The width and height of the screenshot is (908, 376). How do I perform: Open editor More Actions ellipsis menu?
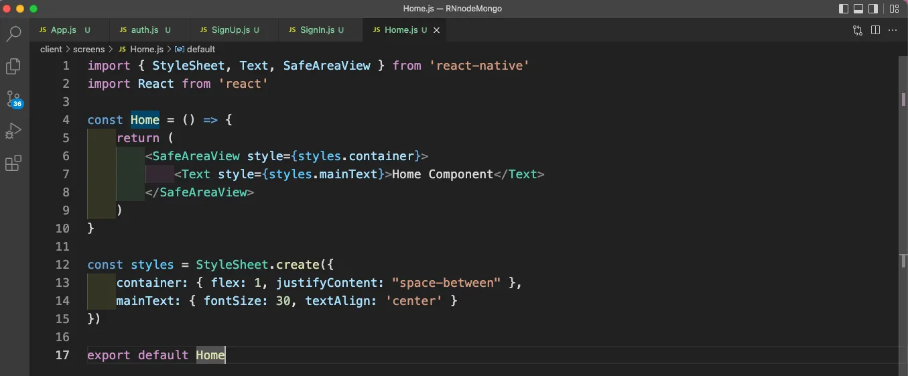[x=893, y=30]
